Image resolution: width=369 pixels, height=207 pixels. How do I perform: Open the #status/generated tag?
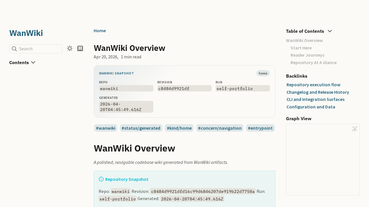141,128
